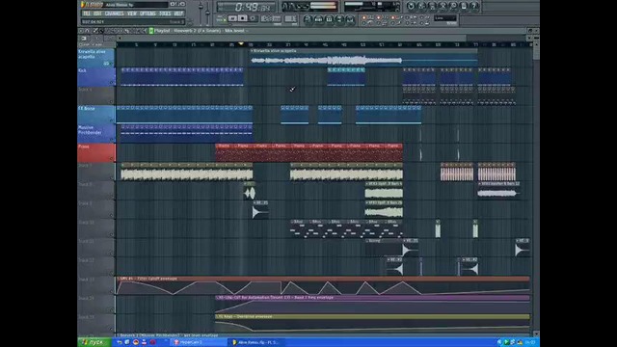Click the third round icon in top-right toolbar
The height and width of the screenshot is (347, 617).
tap(432, 6)
